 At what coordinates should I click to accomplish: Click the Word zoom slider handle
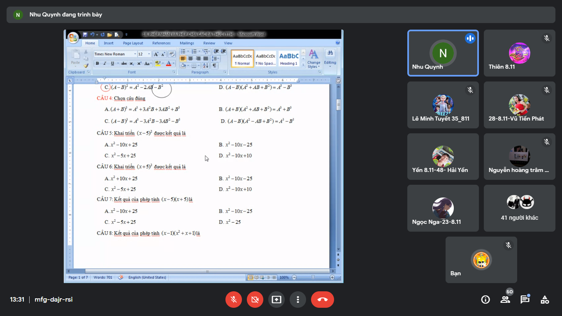click(313, 277)
